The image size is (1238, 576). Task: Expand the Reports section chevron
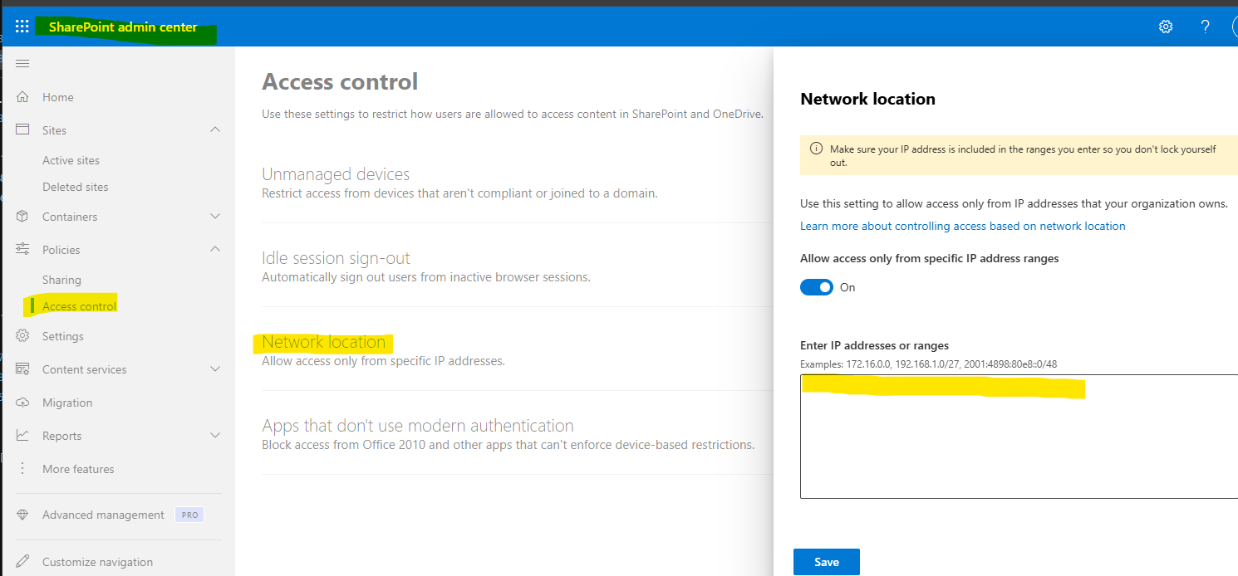215,436
